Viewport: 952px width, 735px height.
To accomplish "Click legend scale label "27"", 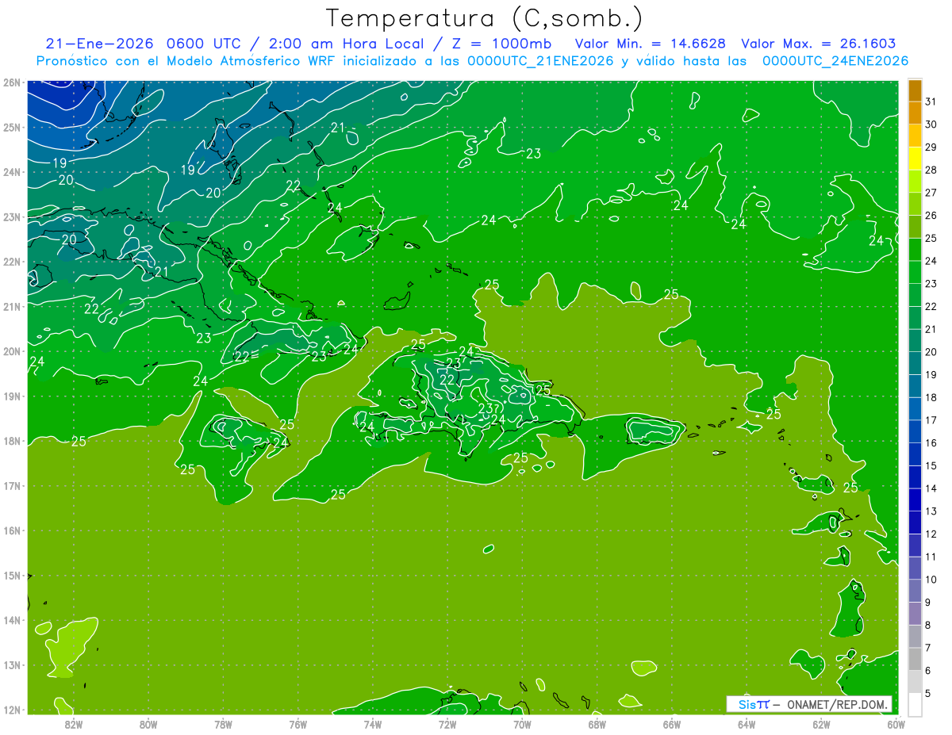I will coord(931,193).
